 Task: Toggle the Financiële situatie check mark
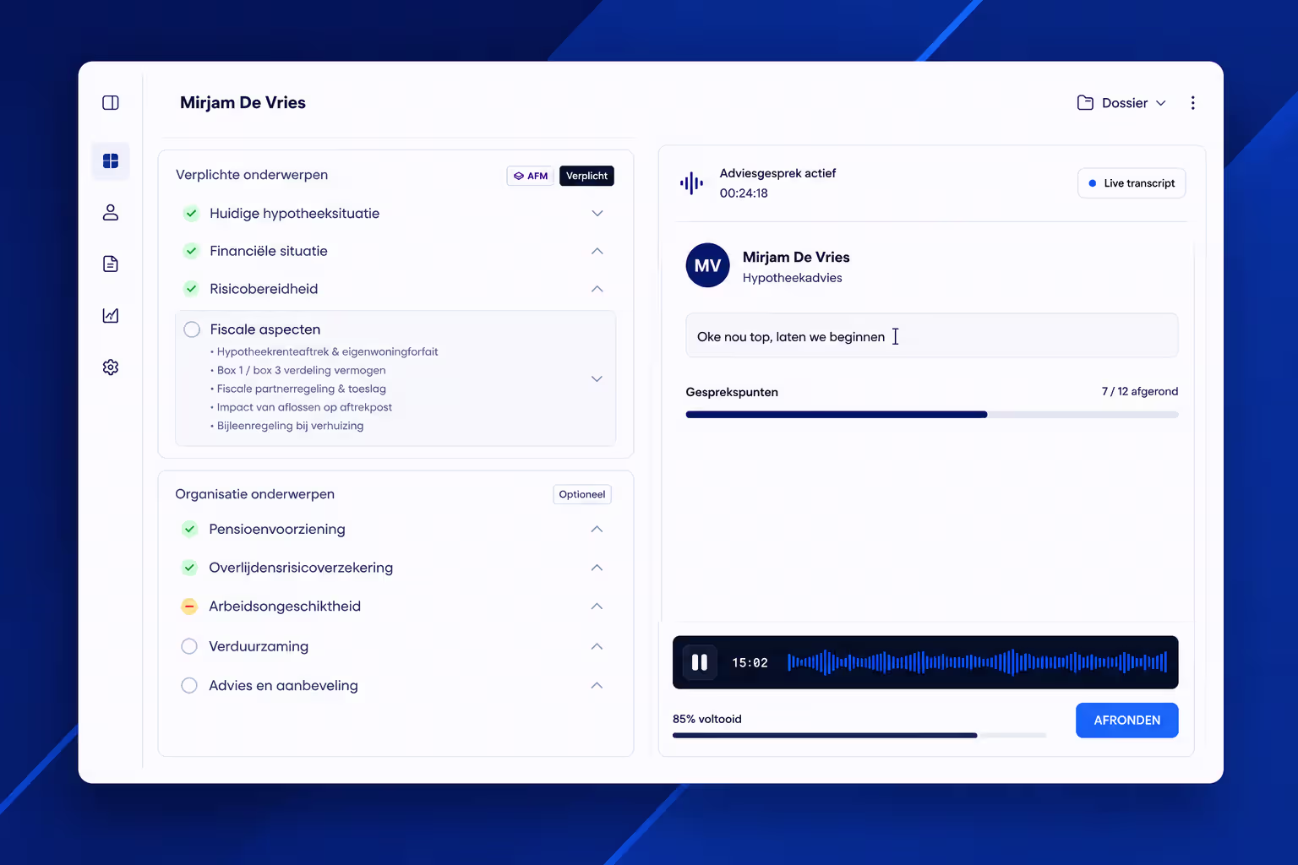[191, 251]
